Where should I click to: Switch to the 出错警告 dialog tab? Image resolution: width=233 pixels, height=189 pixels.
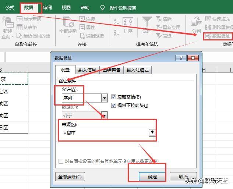[x=112, y=70]
